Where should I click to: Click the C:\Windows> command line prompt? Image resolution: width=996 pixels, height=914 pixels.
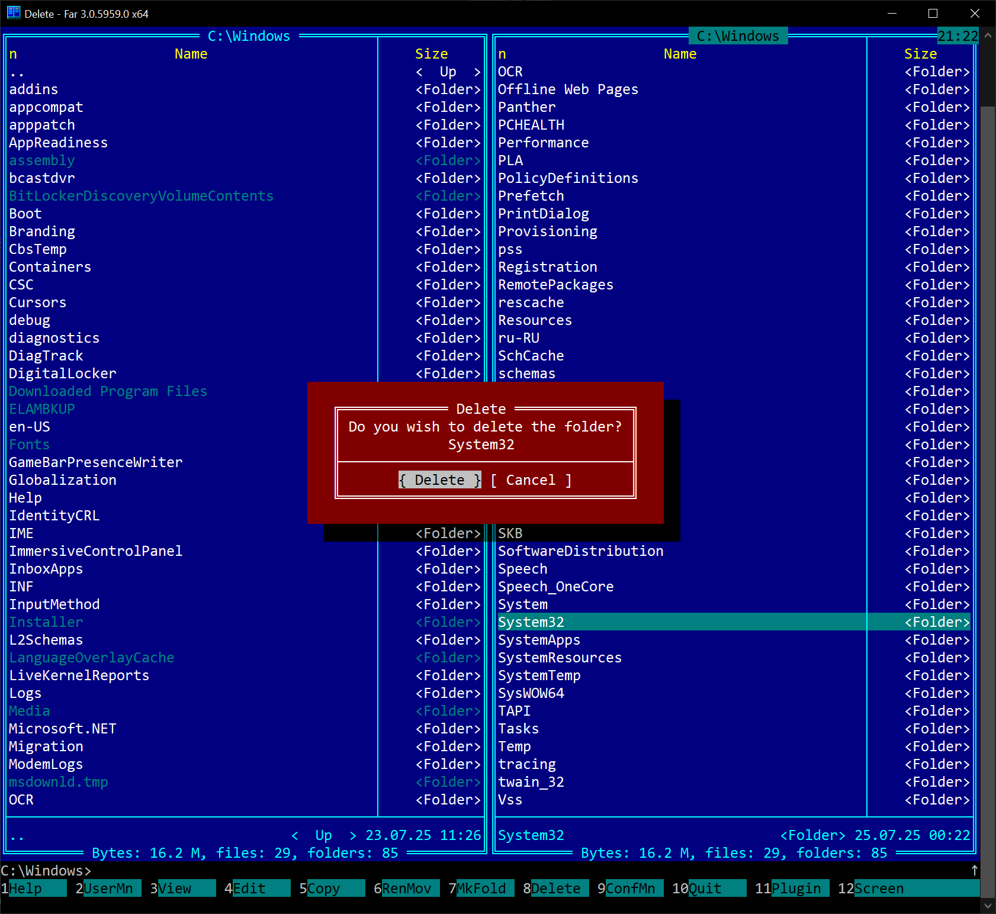coord(46,871)
